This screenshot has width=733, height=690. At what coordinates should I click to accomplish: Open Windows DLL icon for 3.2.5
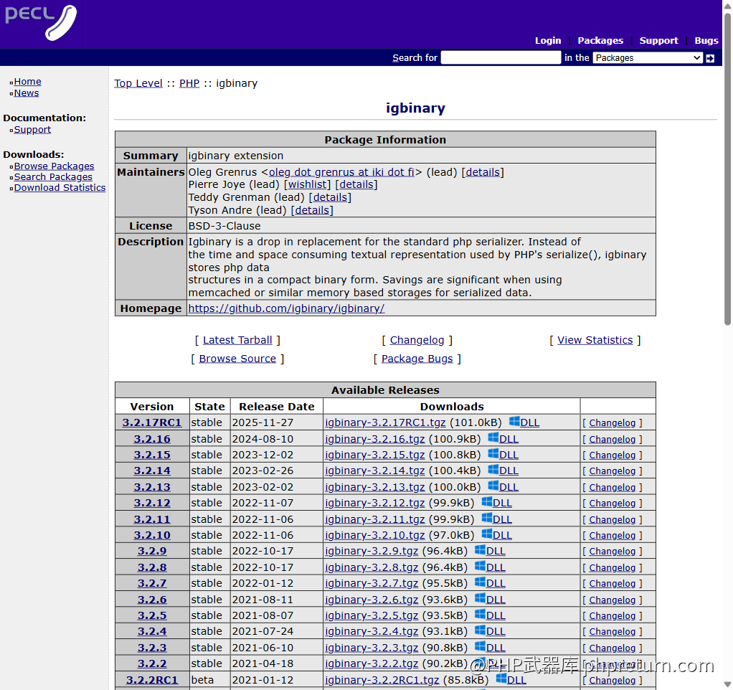[480, 614]
